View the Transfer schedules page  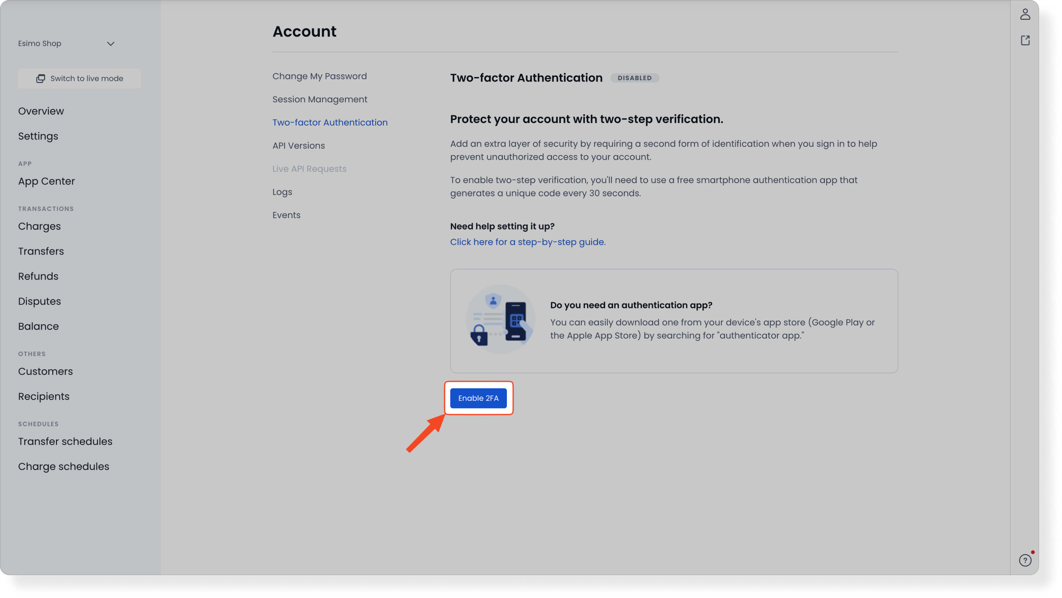[x=65, y=441]
